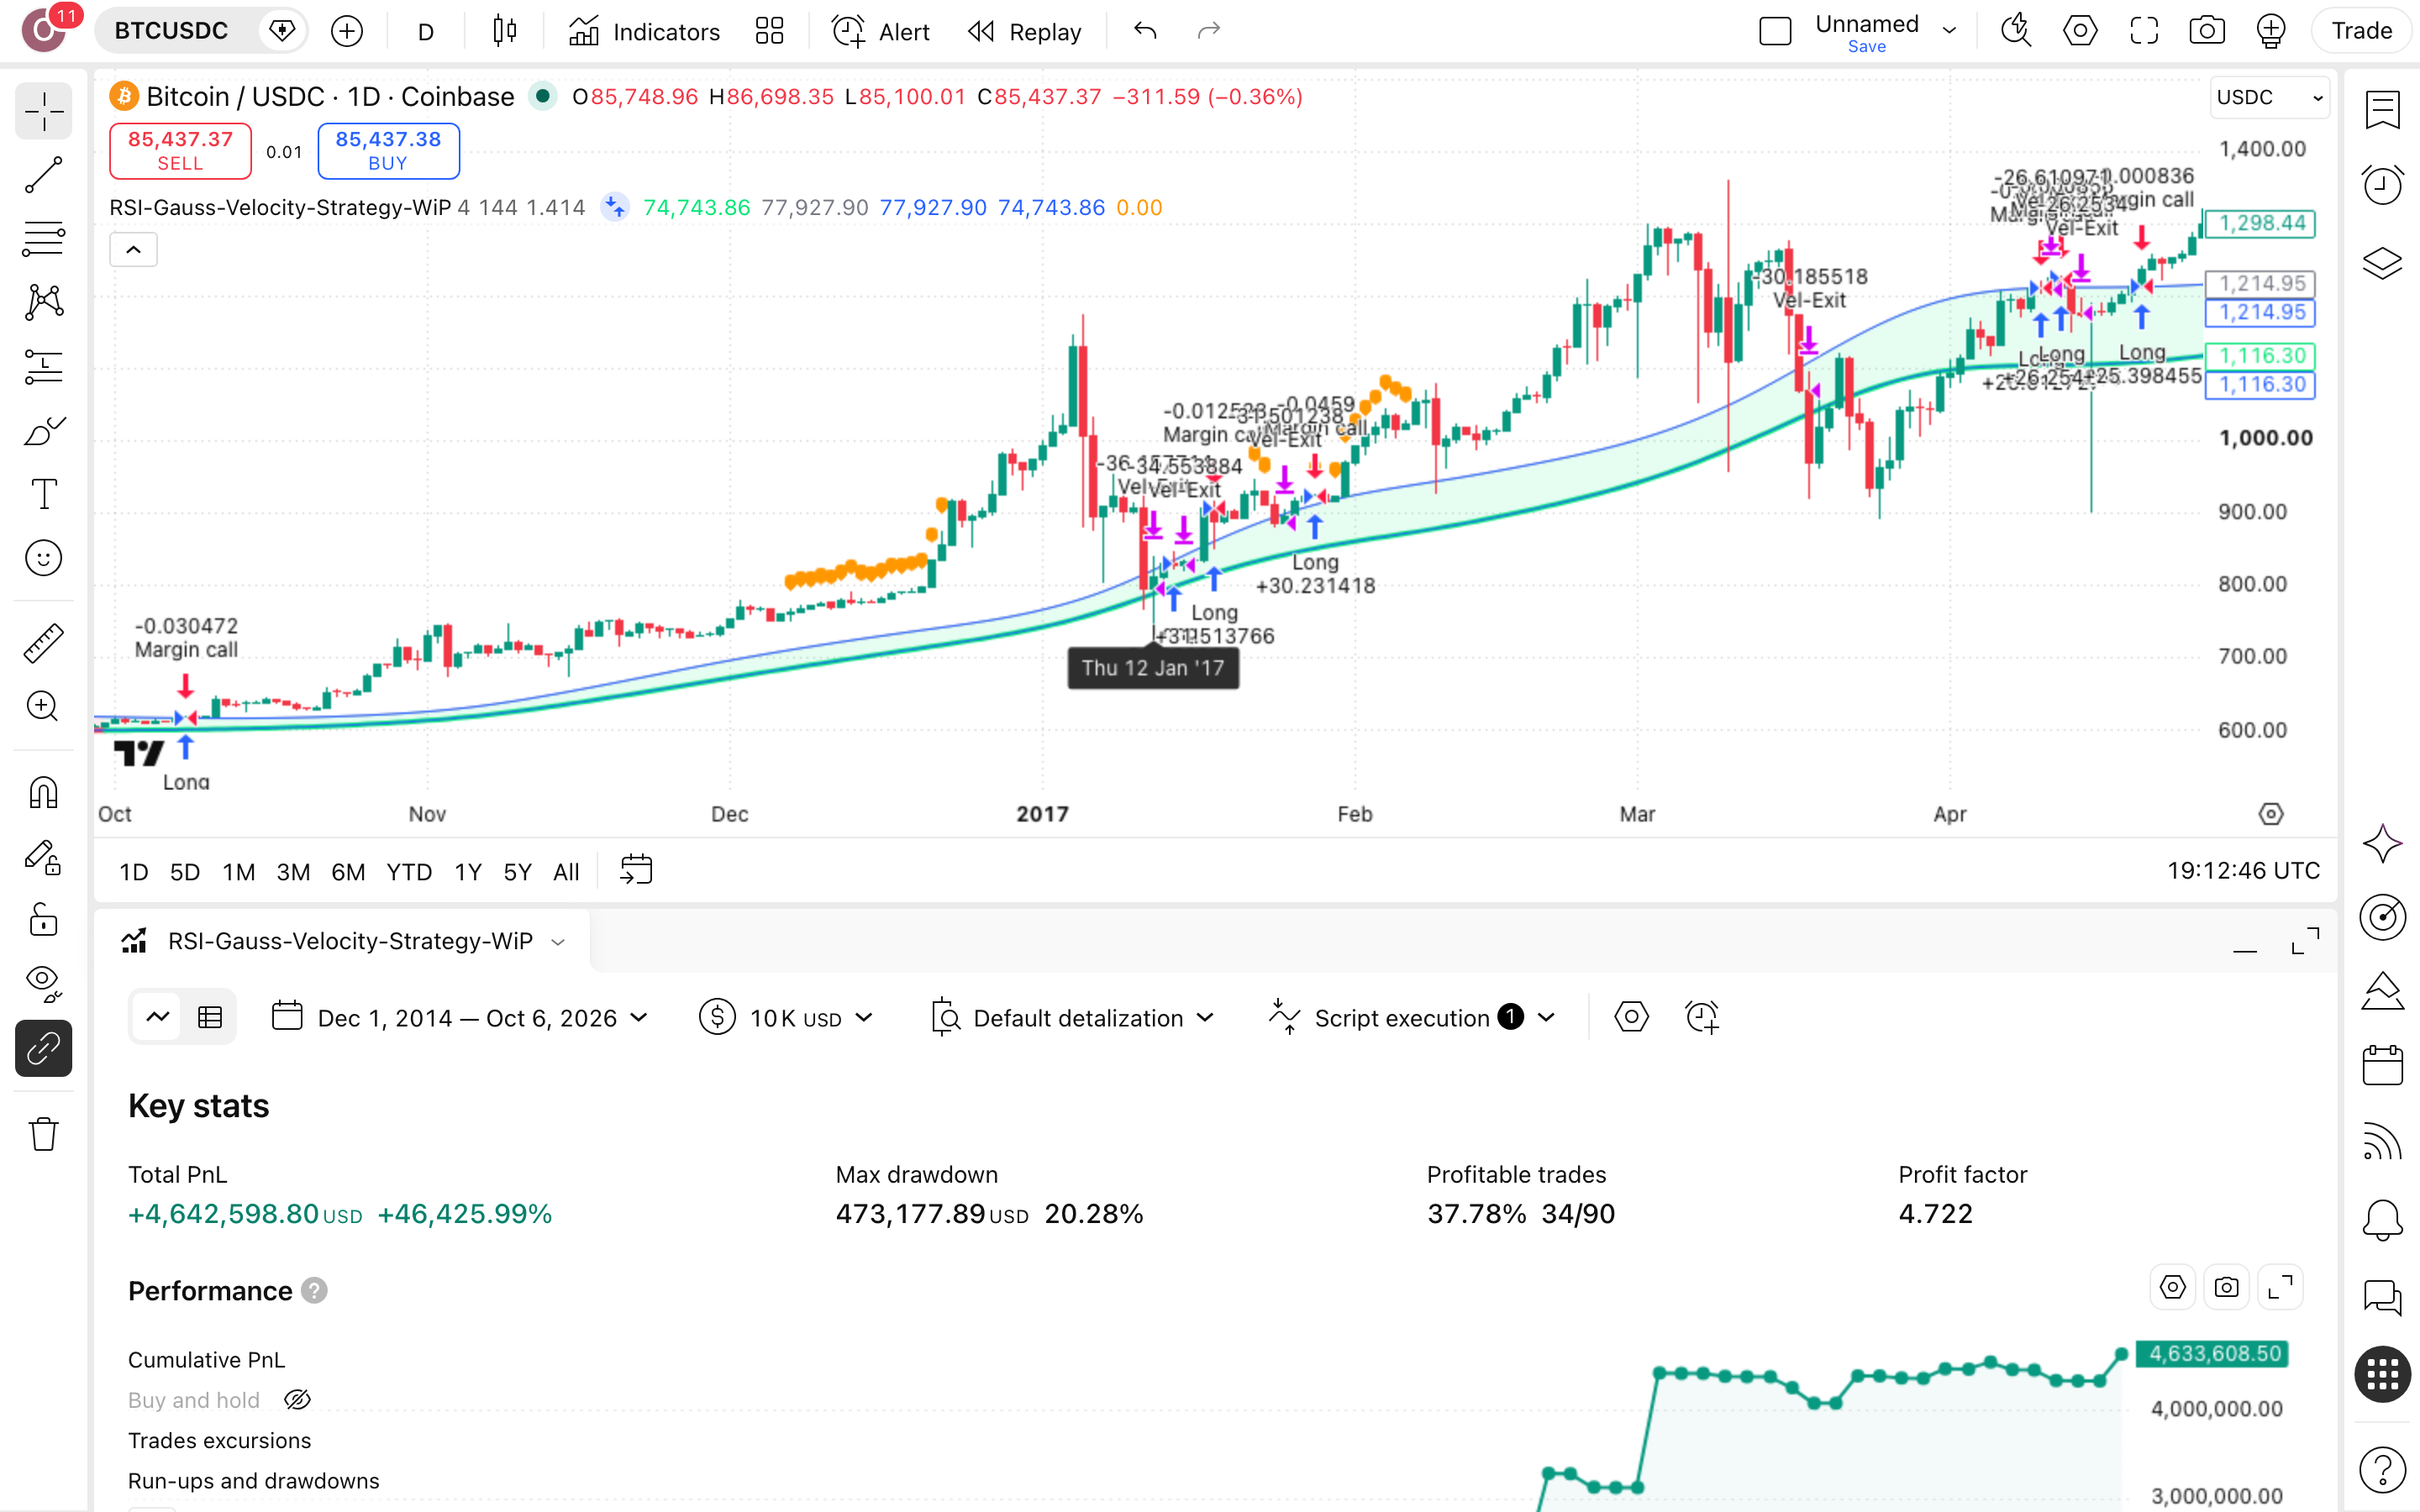Set the chart range to YTD

coord(409,872)
